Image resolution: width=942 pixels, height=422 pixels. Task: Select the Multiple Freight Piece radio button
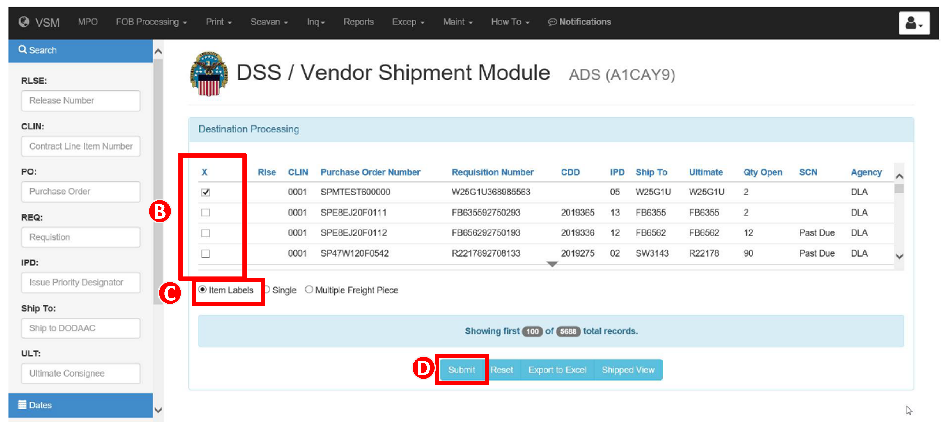pos(309,290)
